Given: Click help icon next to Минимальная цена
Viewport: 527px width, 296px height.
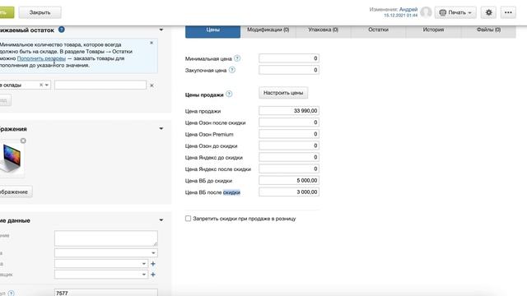Looking at the screenshot, I should [237, 58].
